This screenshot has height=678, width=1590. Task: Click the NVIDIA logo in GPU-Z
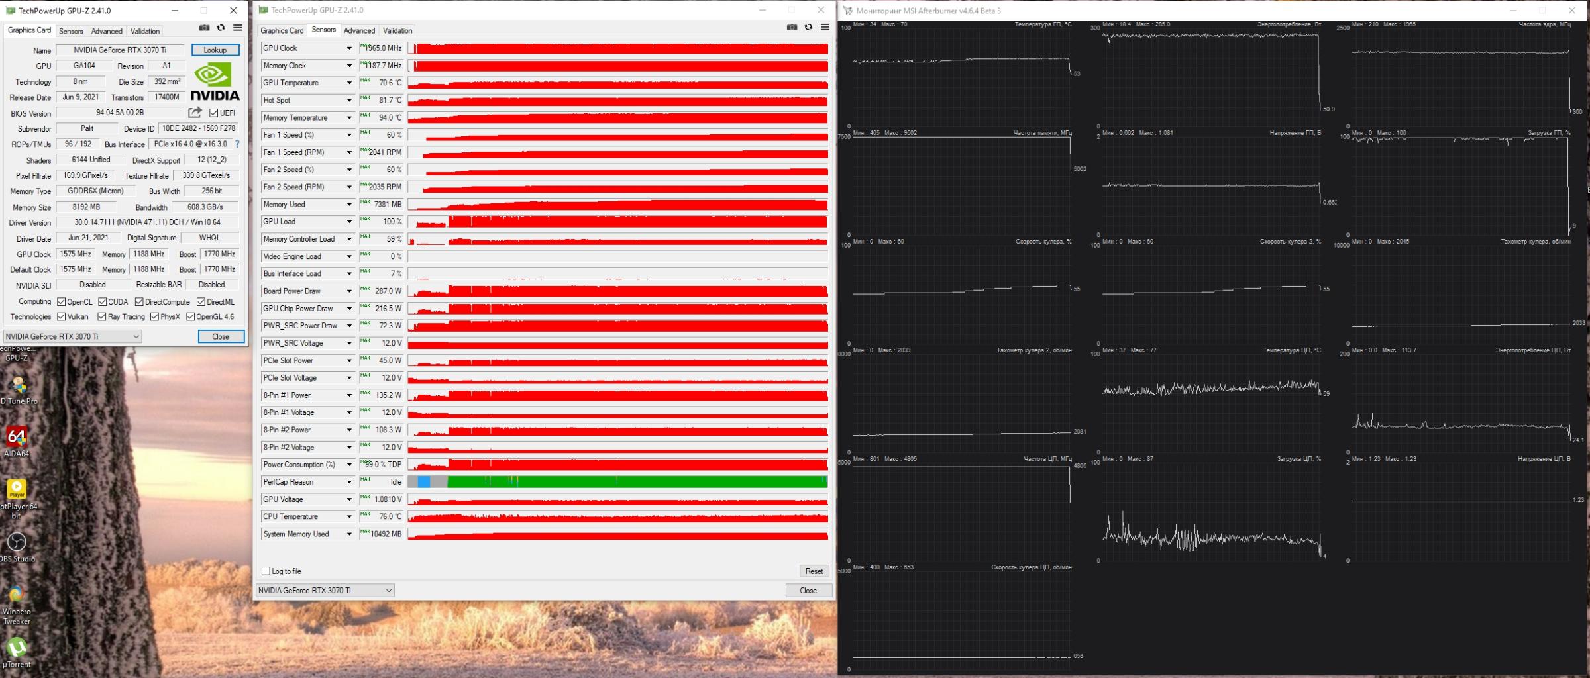215,81
